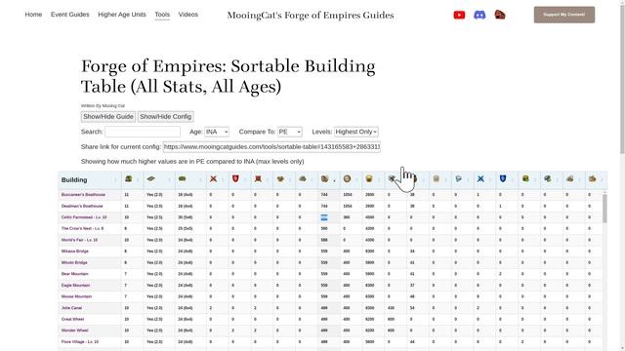Open The Crow's Nest - Lv. 8 link
The height and width of the screenshot is (351, 625).
[82, 228]
